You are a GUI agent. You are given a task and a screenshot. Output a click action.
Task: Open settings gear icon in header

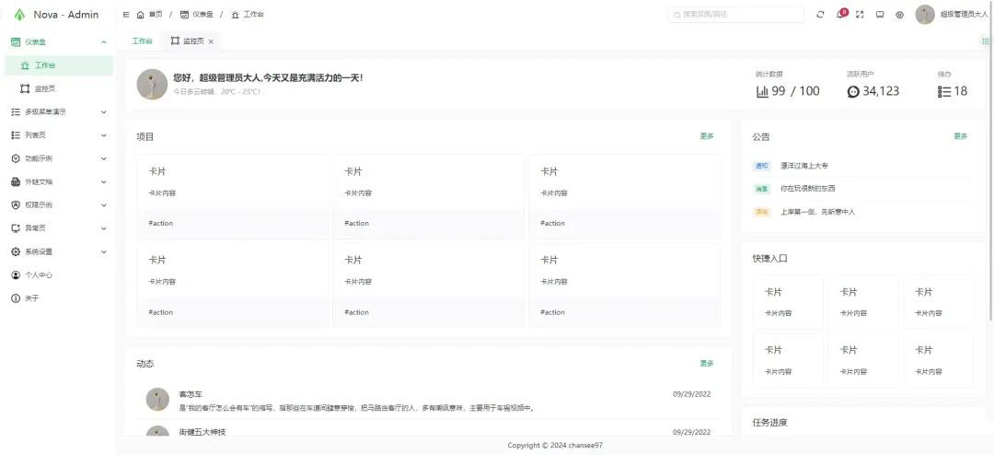pyautogui.click(x=899, y=15)
